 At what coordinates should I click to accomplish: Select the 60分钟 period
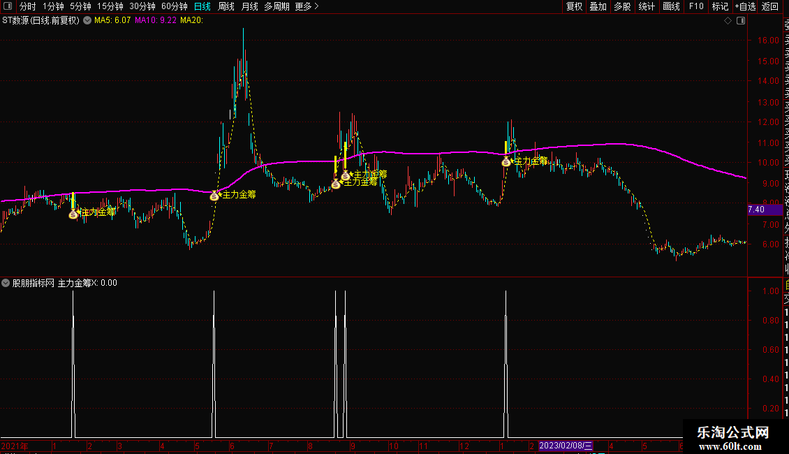point(175,6)
